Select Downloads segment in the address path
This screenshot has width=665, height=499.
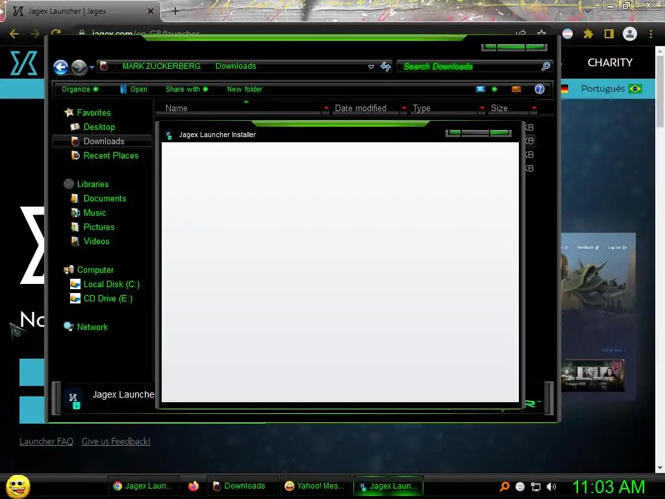coord(236,66)
